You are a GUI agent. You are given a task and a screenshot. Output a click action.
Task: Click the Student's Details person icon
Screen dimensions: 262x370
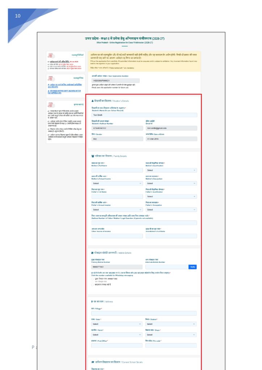93,101
